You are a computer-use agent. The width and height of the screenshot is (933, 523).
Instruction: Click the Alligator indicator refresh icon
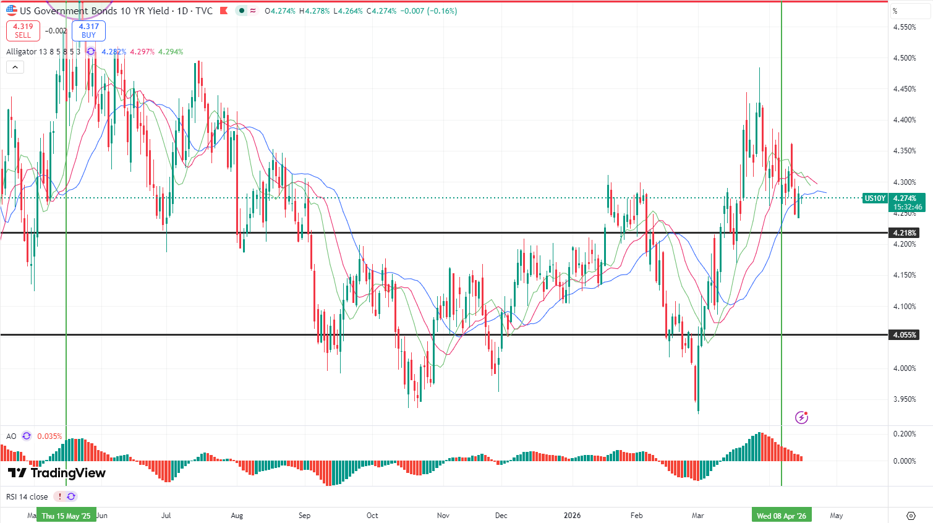pyautogui.click(x=92, y=52)
